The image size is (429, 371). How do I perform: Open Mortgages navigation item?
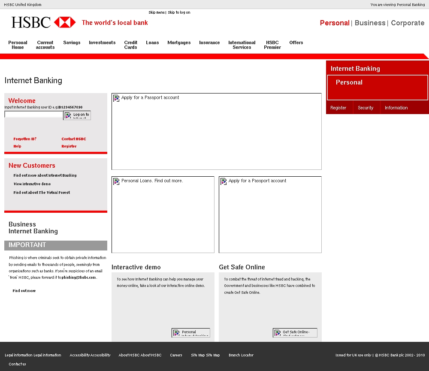point(179,43)
